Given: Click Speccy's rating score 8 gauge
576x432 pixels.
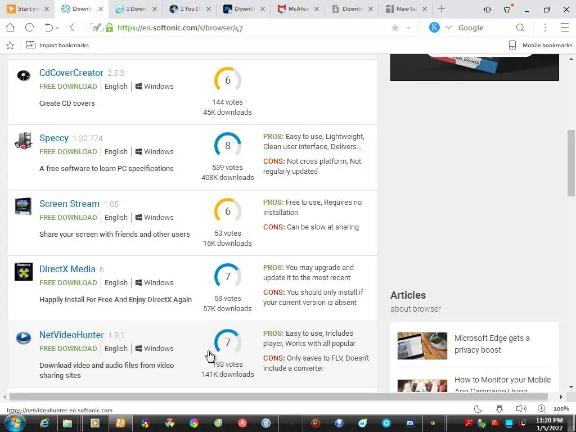Looking at the screenshot, I should click(228, 146).
